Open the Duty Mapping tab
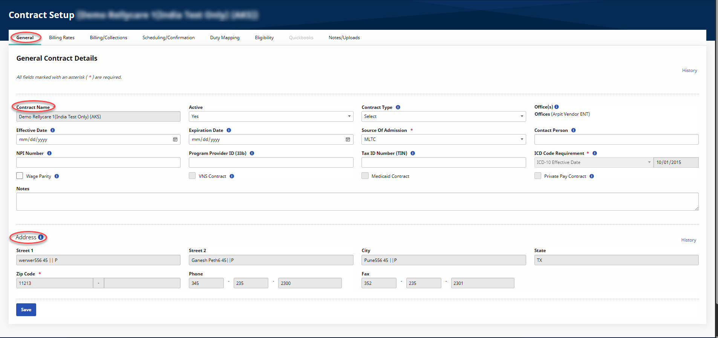This screenshot has width=718, height=338. pos(225,38)
